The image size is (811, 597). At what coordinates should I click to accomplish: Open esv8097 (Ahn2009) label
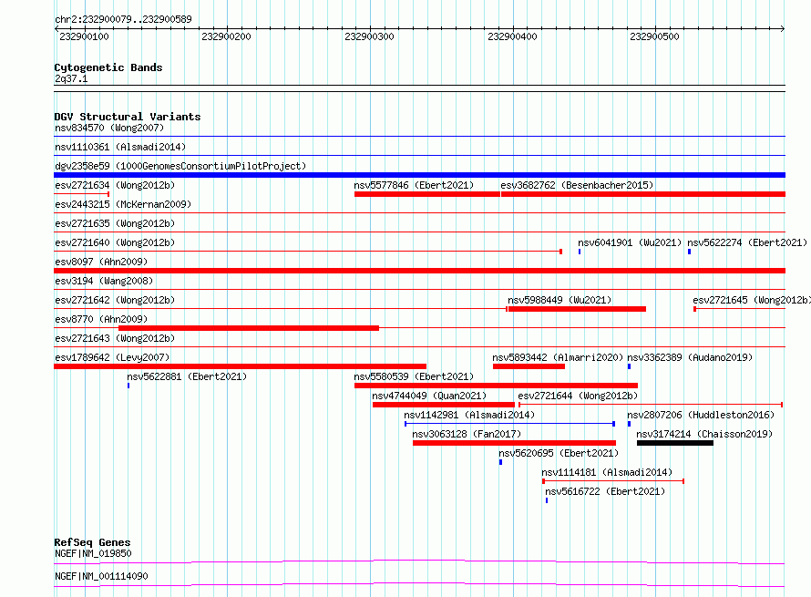[101, 262]
